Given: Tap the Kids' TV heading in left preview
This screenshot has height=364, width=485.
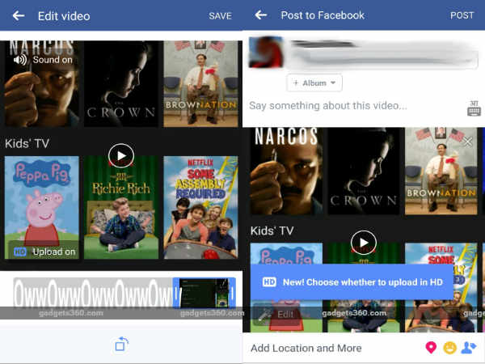Looking at the screenshot, I should (x=27, y=143).
